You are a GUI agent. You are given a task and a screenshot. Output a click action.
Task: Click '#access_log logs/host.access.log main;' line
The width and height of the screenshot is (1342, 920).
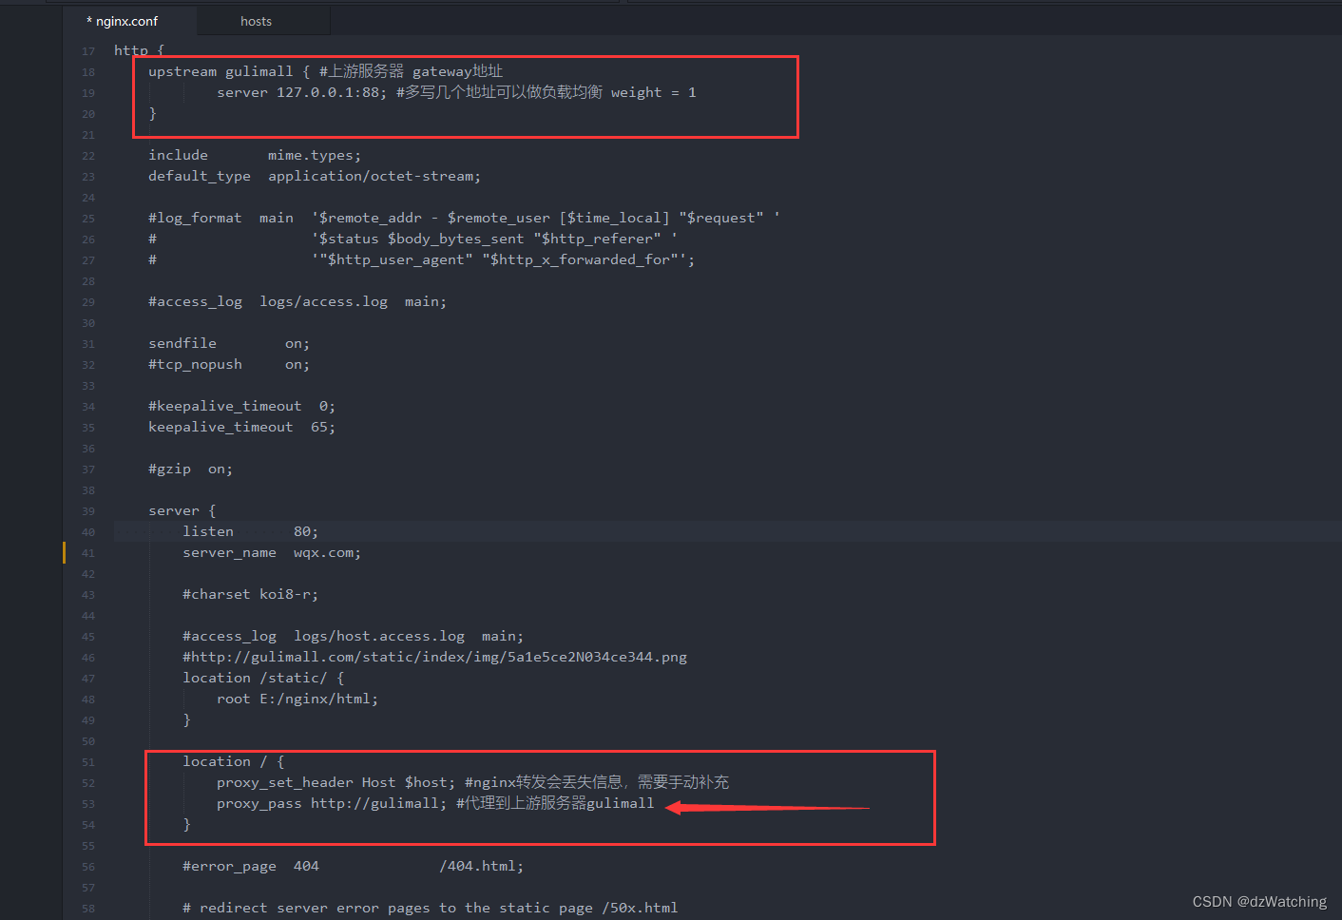pos(353,636)
